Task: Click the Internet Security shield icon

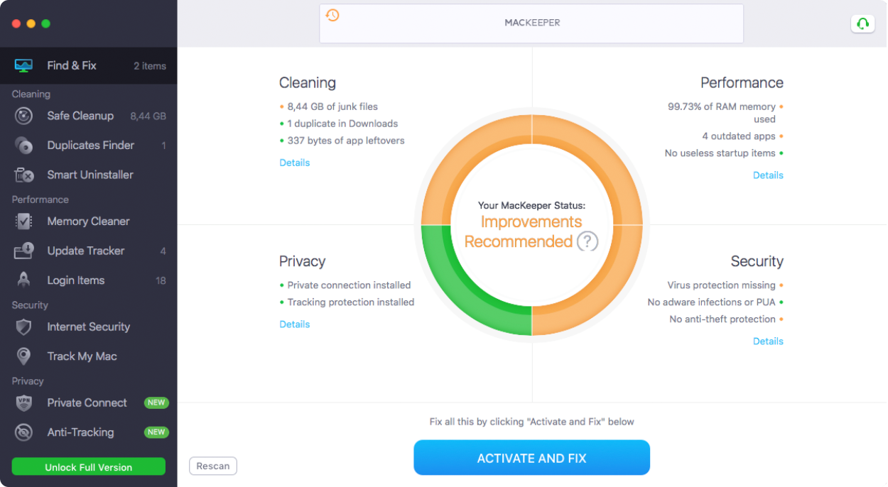Action: click(x=23, y=327)
